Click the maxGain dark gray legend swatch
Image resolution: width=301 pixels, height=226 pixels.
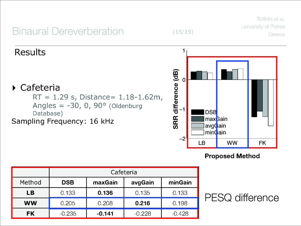pyautogui.click(x=198, y=119)
